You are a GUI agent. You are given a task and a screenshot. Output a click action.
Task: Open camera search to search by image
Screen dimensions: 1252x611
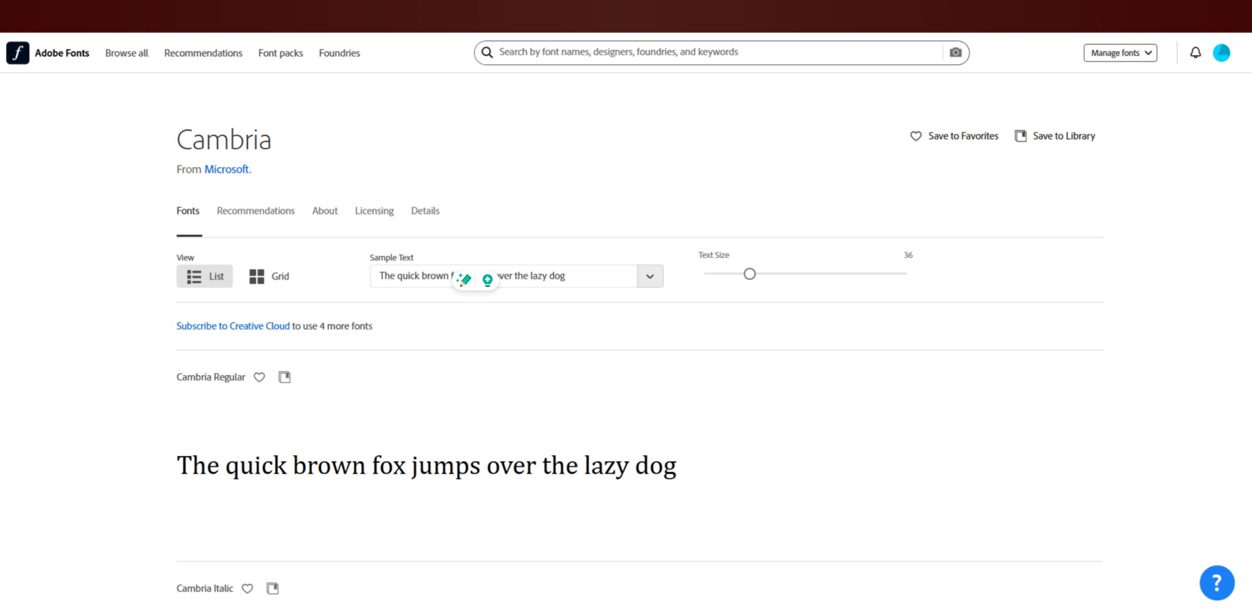pos(956,52)
